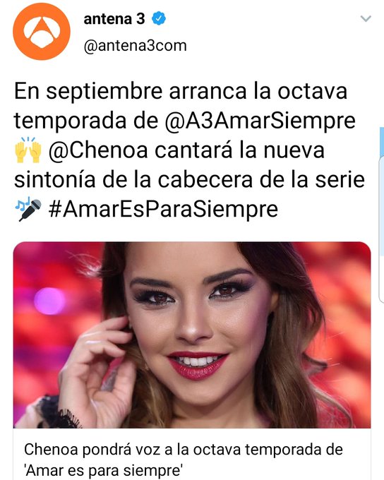
Task: Click the line 'sintonía de la cabecera de la serie'
Action: pyautogui.click(x=189, y=180)
